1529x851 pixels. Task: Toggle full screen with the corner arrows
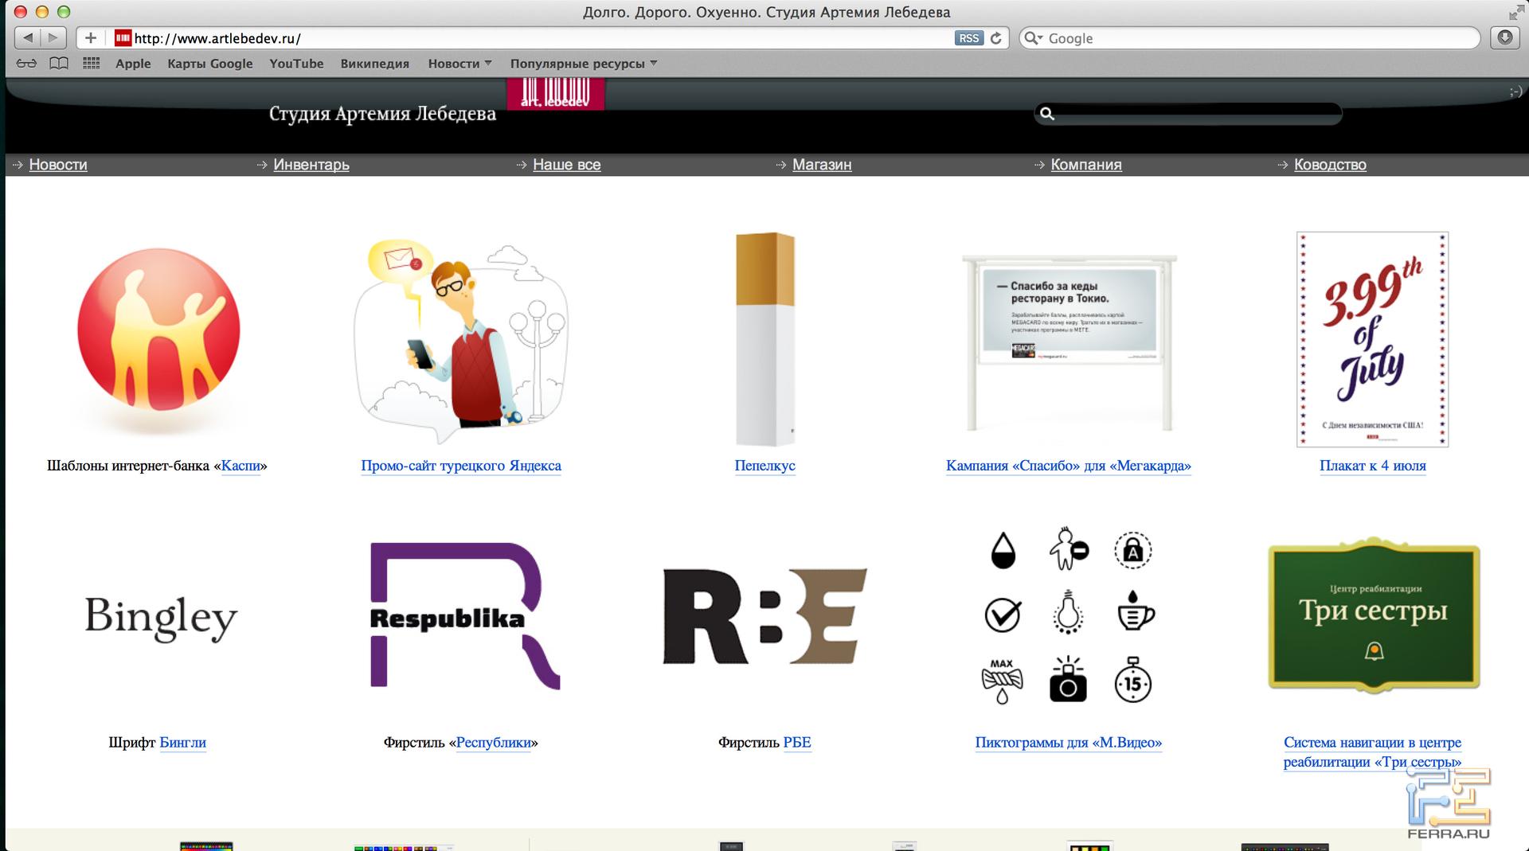click(1515, 13)
